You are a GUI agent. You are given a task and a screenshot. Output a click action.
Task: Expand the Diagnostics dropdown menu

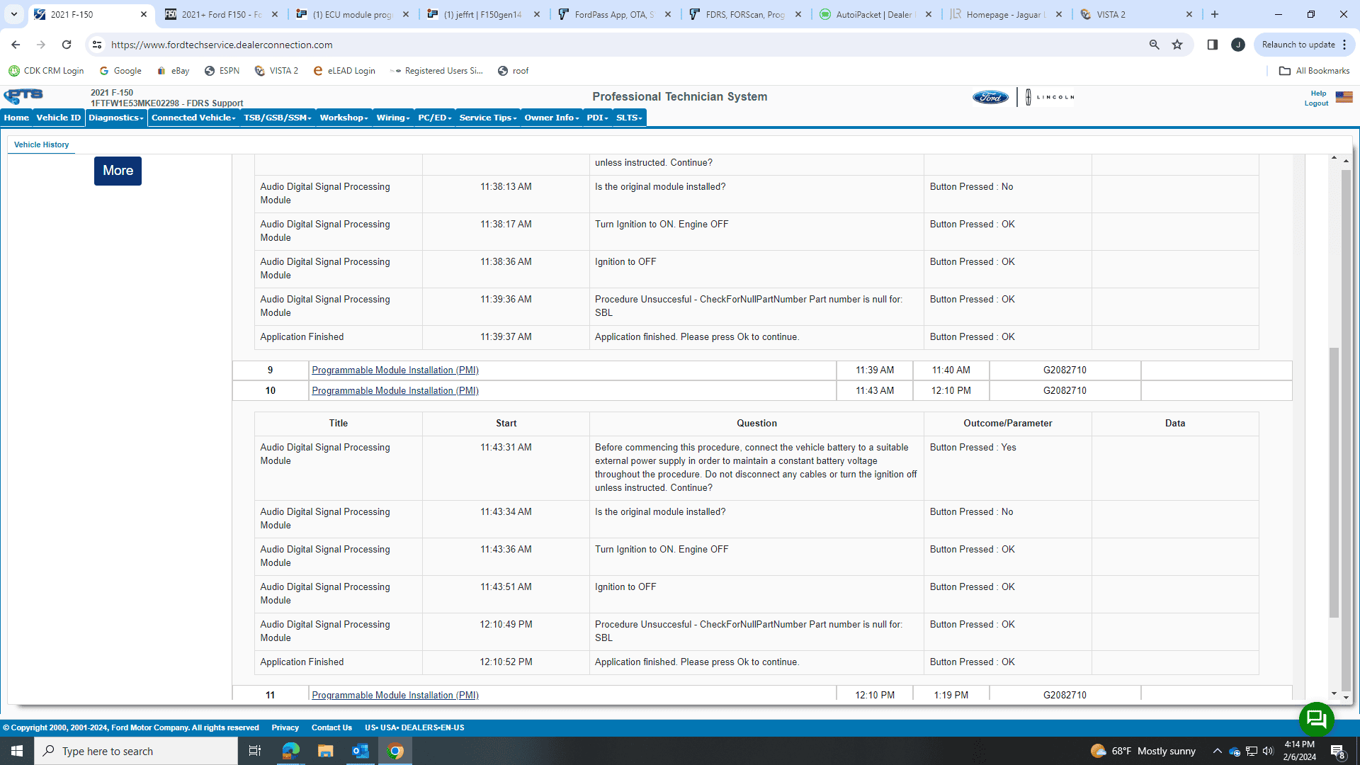point(116,118)
